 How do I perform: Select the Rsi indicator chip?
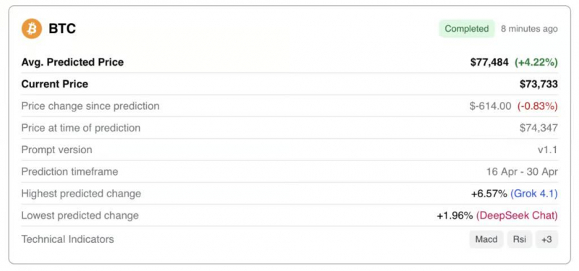[x=520, y=239]
